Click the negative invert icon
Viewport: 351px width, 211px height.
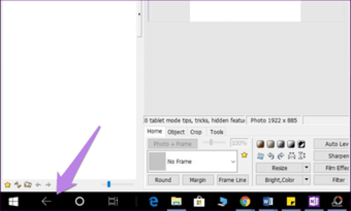[x=301, y=144]
